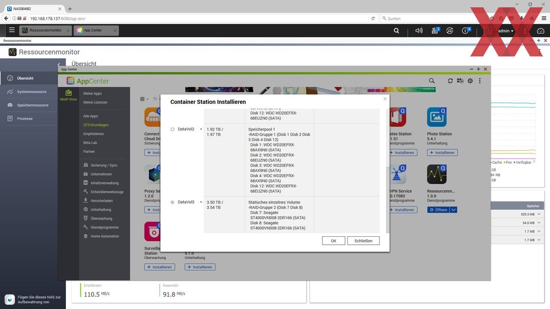This screenshot has height=309, width=550.
Task: Open App Center settings gear
Action: coord(470,81)
